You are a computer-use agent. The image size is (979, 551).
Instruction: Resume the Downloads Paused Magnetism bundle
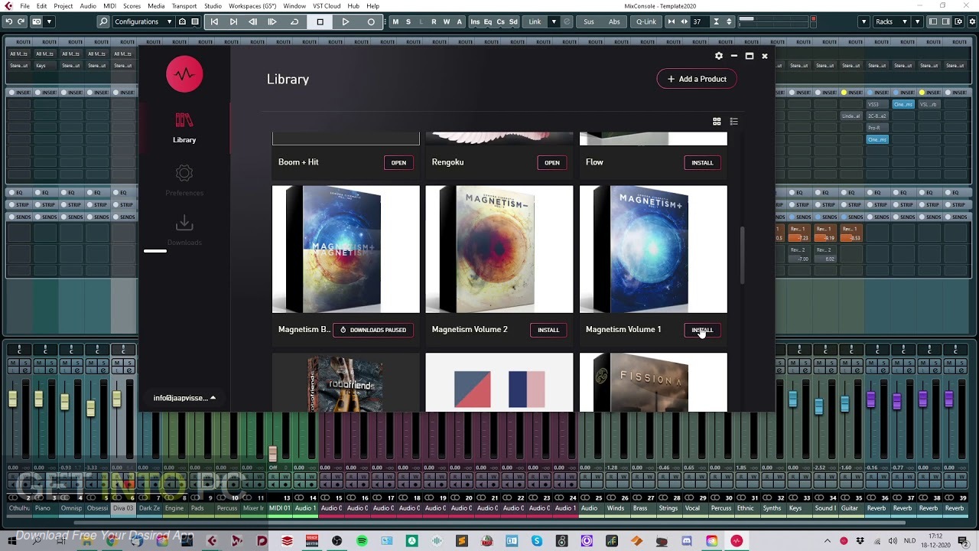pos(373,330)
